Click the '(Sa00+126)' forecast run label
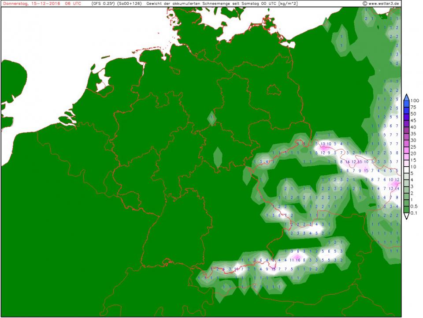The width and height of the screenshot is (423, 318). [x=129, y=3]
